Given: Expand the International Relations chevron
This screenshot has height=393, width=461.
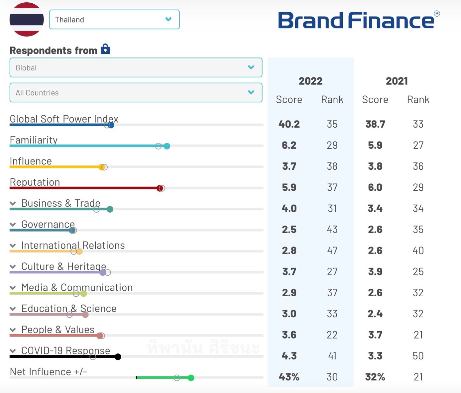Looking at the screenshot, I should (13, 246).
